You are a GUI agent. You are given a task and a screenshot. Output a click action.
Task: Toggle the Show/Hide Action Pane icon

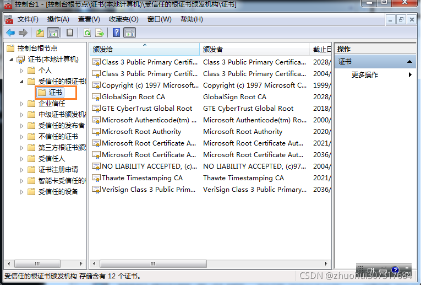coord(130,33)
